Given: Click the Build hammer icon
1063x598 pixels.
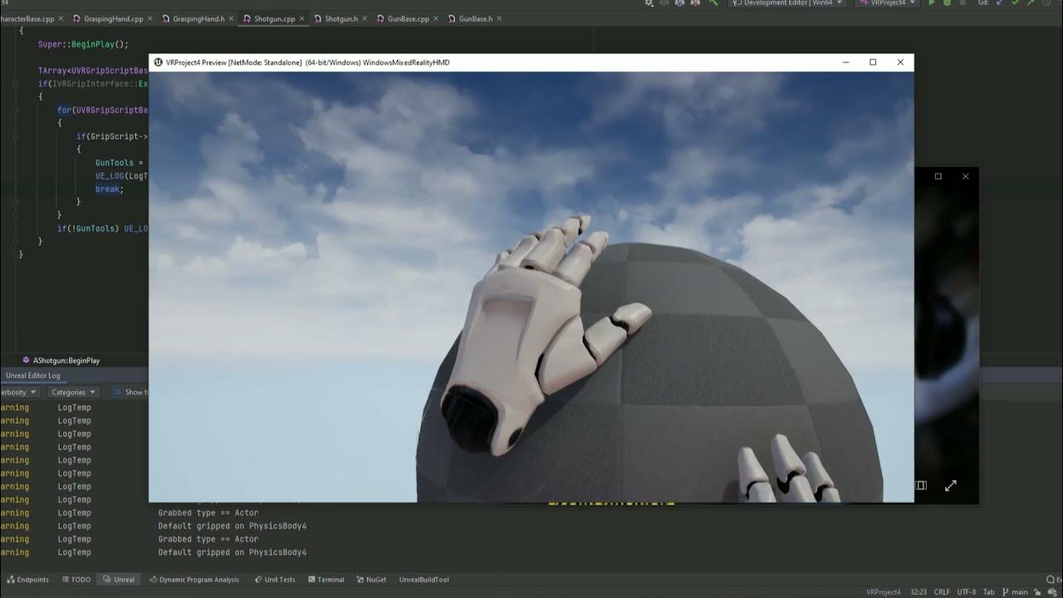Looking at the screenshot, I should tap(713, 3).
